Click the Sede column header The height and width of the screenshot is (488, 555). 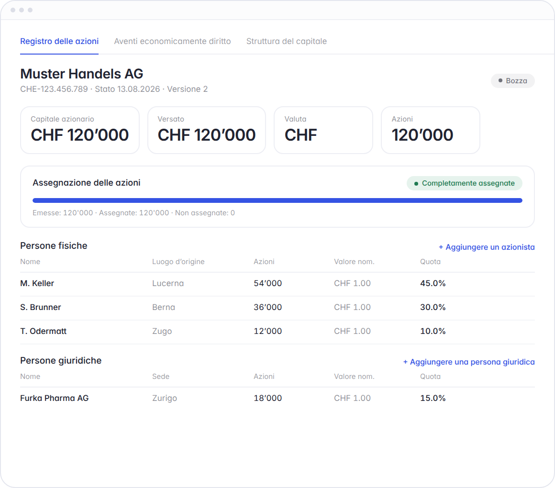click(x=161, y=377)
